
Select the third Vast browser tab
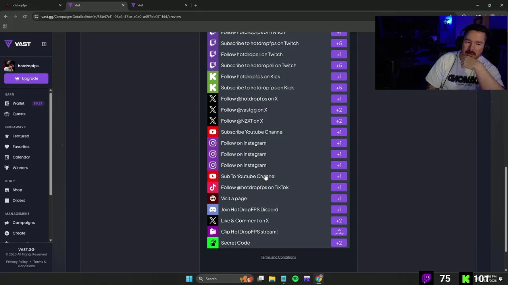click(x=160, y=5)
